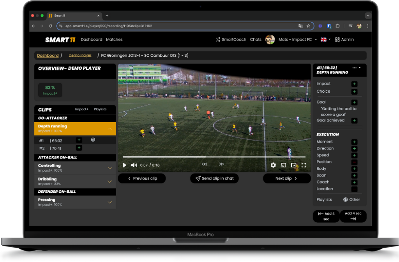The image size is (399, 262).
Task: Toggle the Location minus rating
Action: [x=354, y=189]
